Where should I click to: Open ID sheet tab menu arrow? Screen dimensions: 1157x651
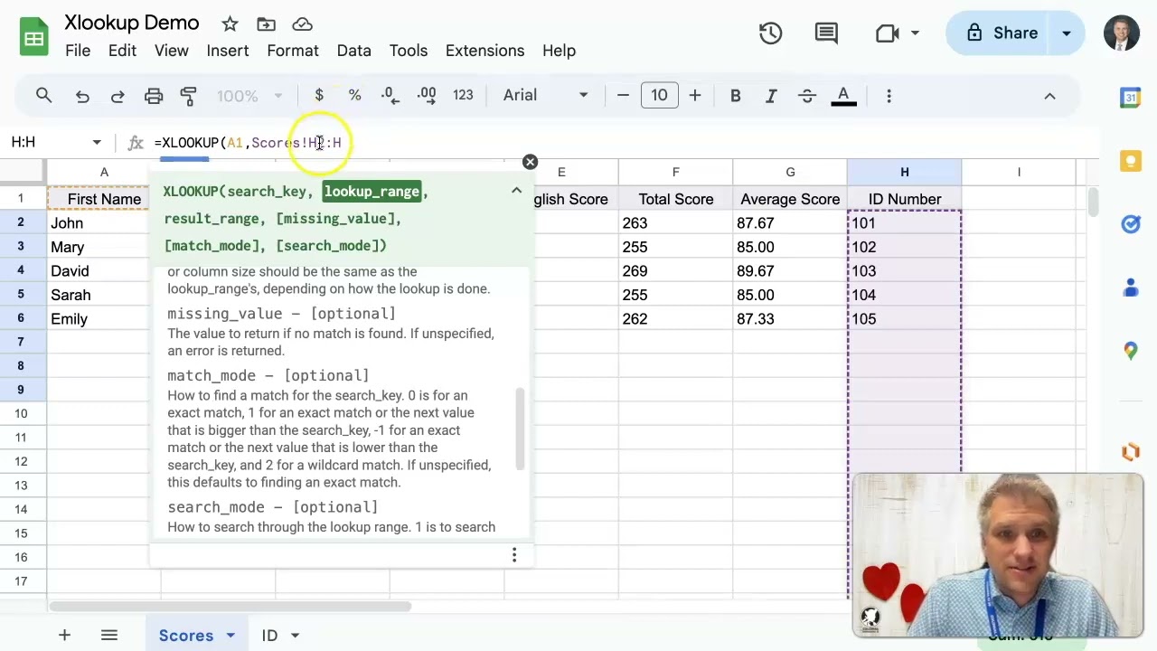[x=295, y=636]
